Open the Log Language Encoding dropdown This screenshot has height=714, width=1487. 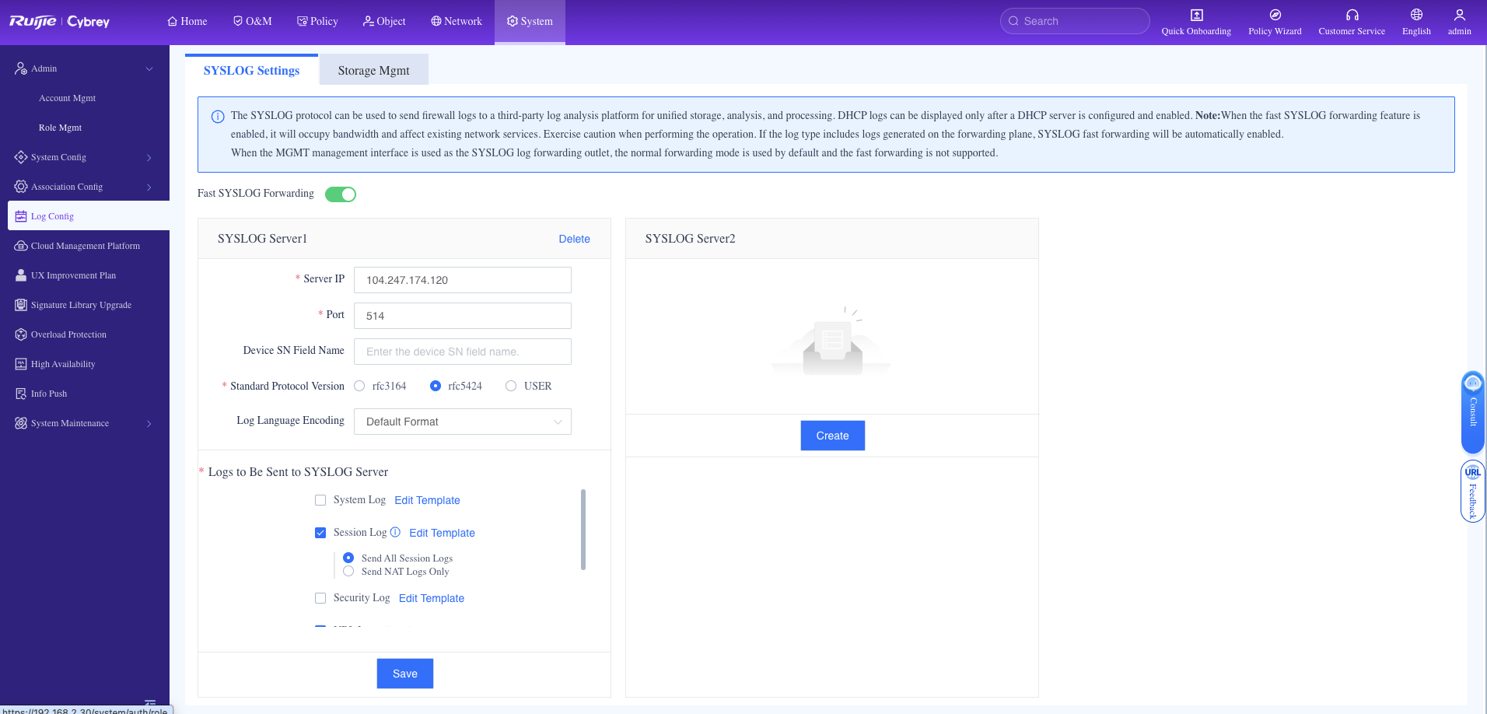(462, 422)
